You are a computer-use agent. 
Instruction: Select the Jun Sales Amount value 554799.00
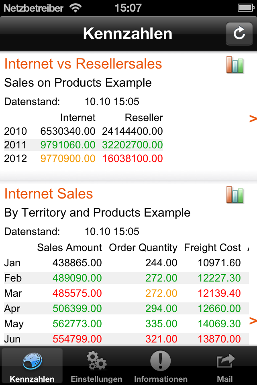pyautogui.click(x=77, y=339)
